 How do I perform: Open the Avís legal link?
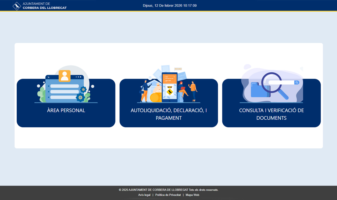click(x=144, y=195)
